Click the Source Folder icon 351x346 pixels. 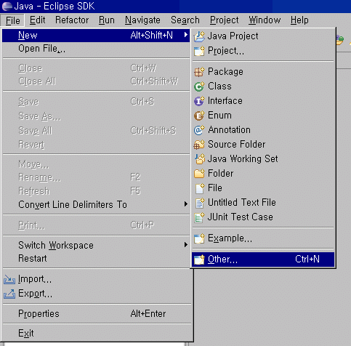tap(199, 145)
